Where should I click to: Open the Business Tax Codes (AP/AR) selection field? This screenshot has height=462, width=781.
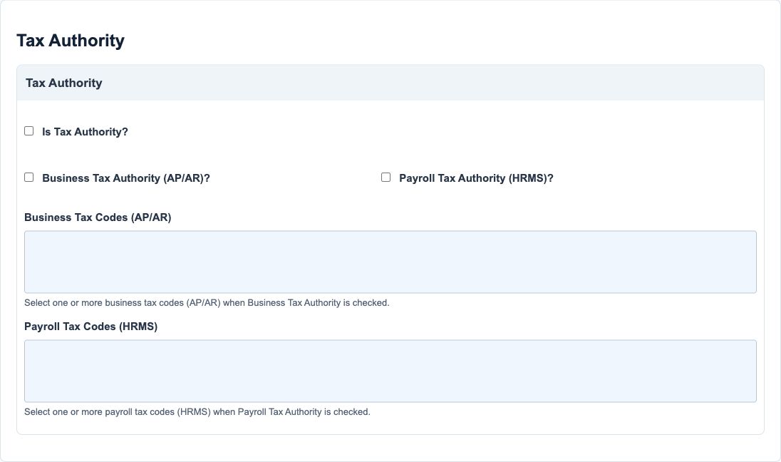390,262
